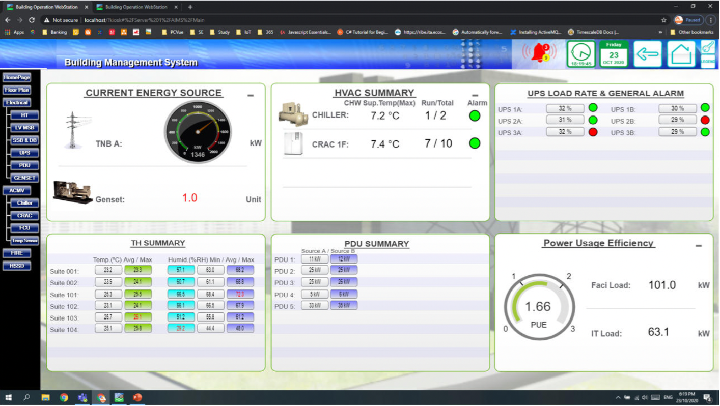720x406 pixels.
Task: Open a new Chrome tab
Action: click(190, 7)
